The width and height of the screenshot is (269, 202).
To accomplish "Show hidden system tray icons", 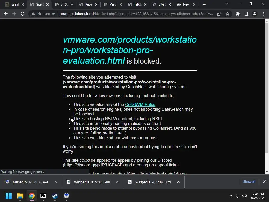I will click(231, 196).
